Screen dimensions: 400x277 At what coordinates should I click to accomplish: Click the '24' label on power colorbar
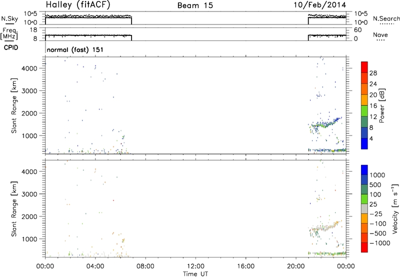pos(373,84)
